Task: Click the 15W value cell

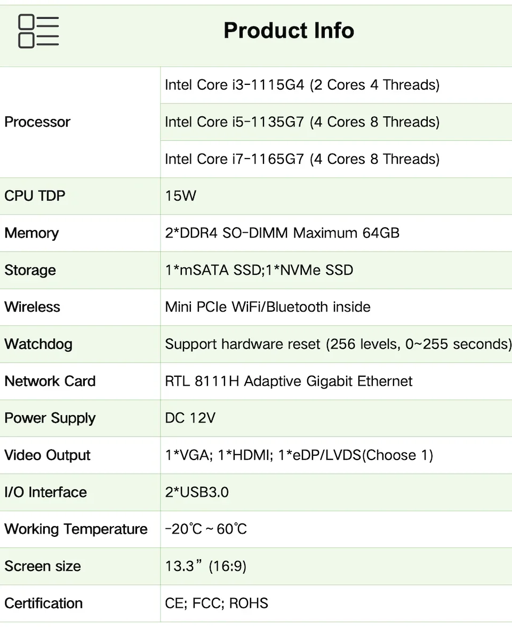Action: tap(181, 196)
